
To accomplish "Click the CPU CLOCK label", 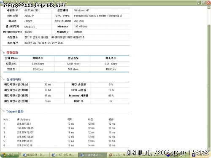I will pos(63,21).
